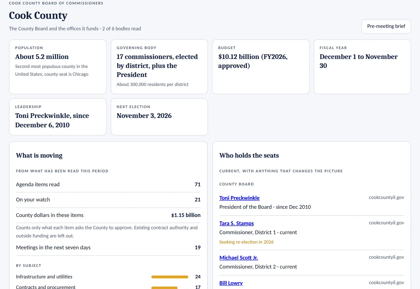Select the budget figure '$10.12 billion (FY2026, approved)'
Viewport: 420px width, 289px height.
pyautogui.click(x=253, y=61)
